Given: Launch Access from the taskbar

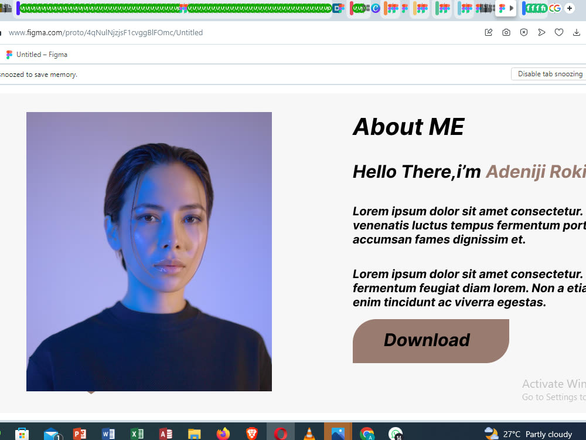Looking at the screenshot, I should [x=166, y=434].
